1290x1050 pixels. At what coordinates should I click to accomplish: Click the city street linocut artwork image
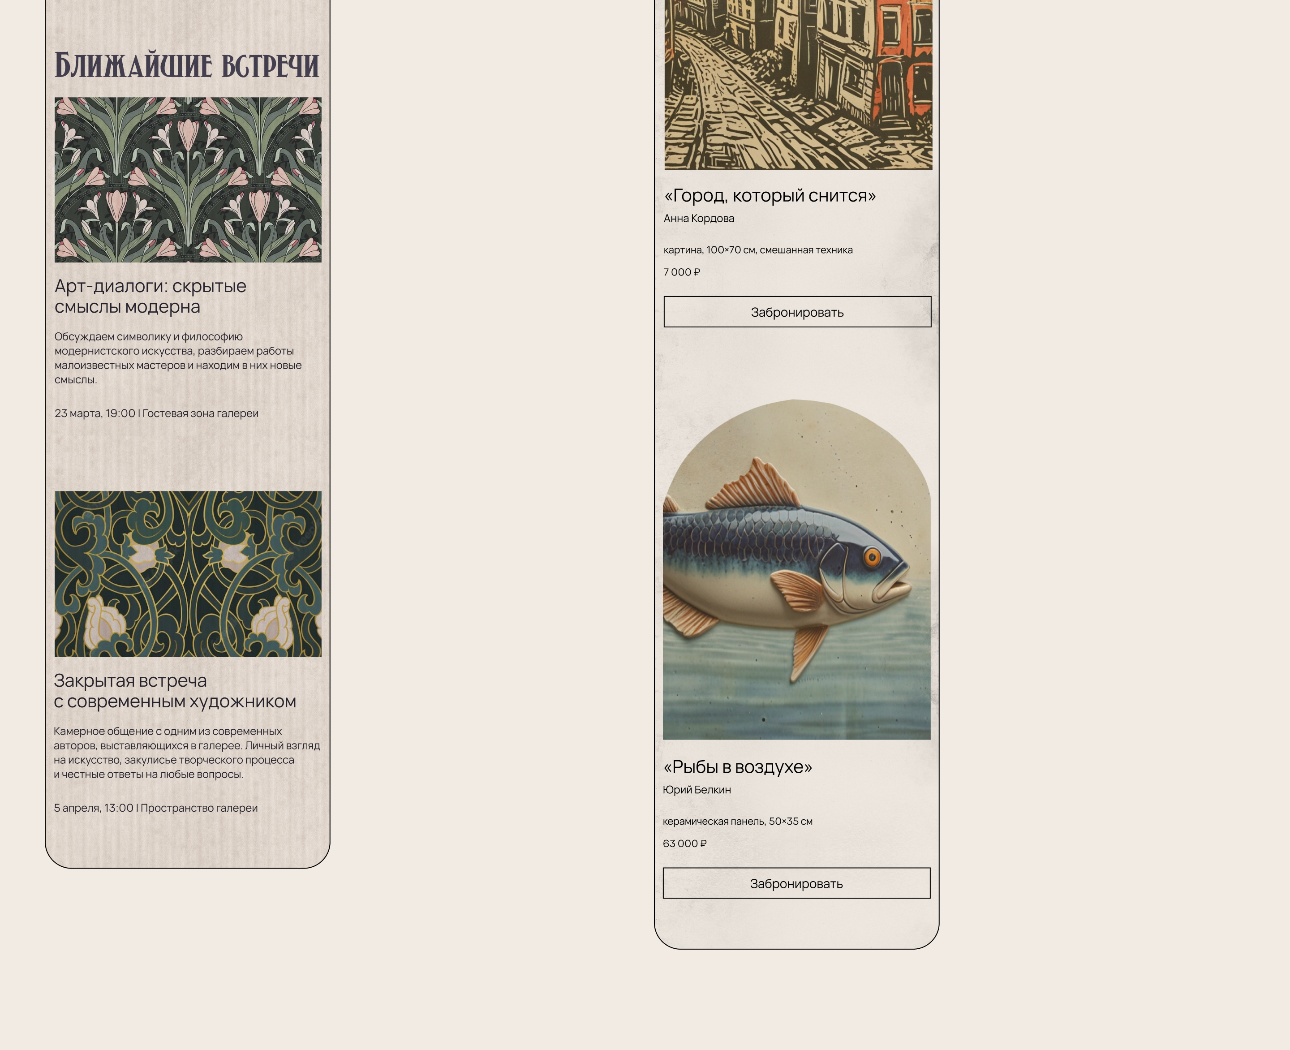(798, 85)
